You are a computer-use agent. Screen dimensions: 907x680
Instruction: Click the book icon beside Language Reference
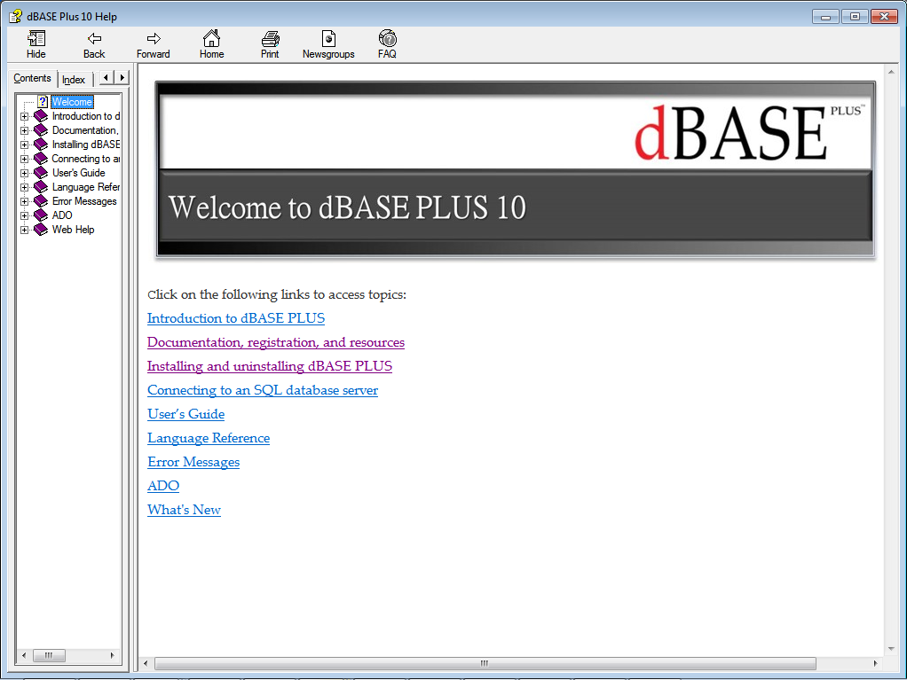point(41,186)
